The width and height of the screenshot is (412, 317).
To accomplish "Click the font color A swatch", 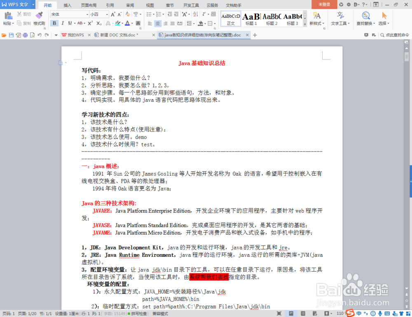I will click(127, 23).
